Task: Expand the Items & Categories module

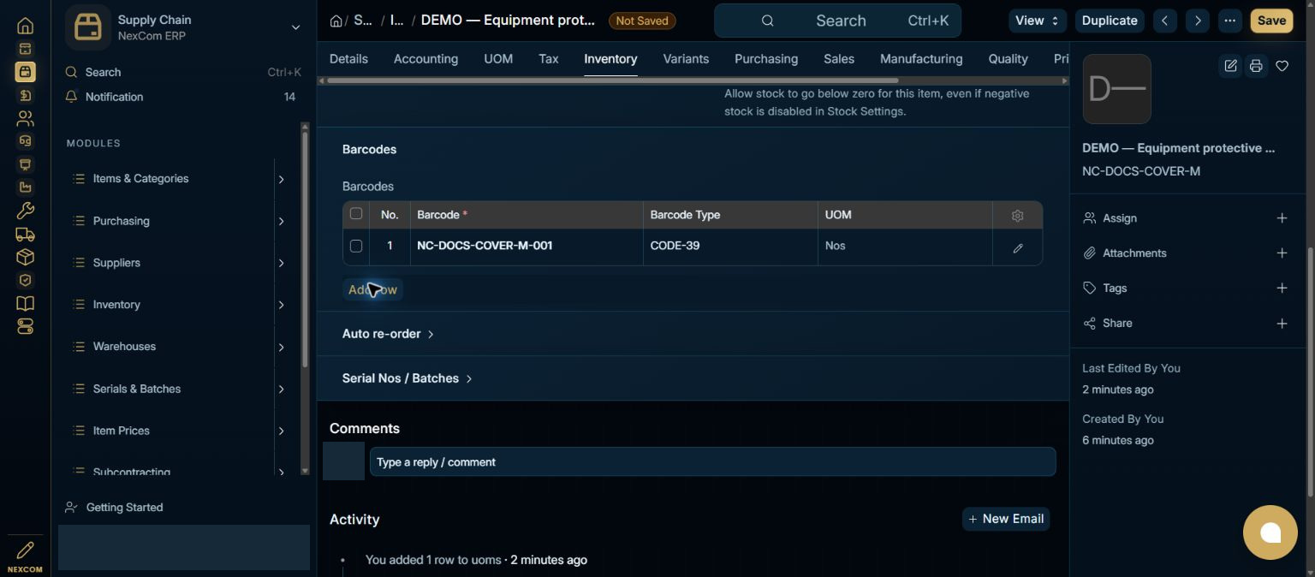Action: [x=281, y=179]
